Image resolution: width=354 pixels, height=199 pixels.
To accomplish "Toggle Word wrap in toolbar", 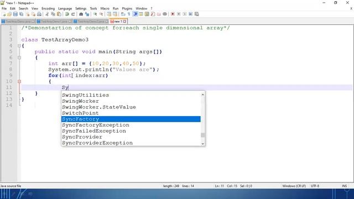I will 123,14.
